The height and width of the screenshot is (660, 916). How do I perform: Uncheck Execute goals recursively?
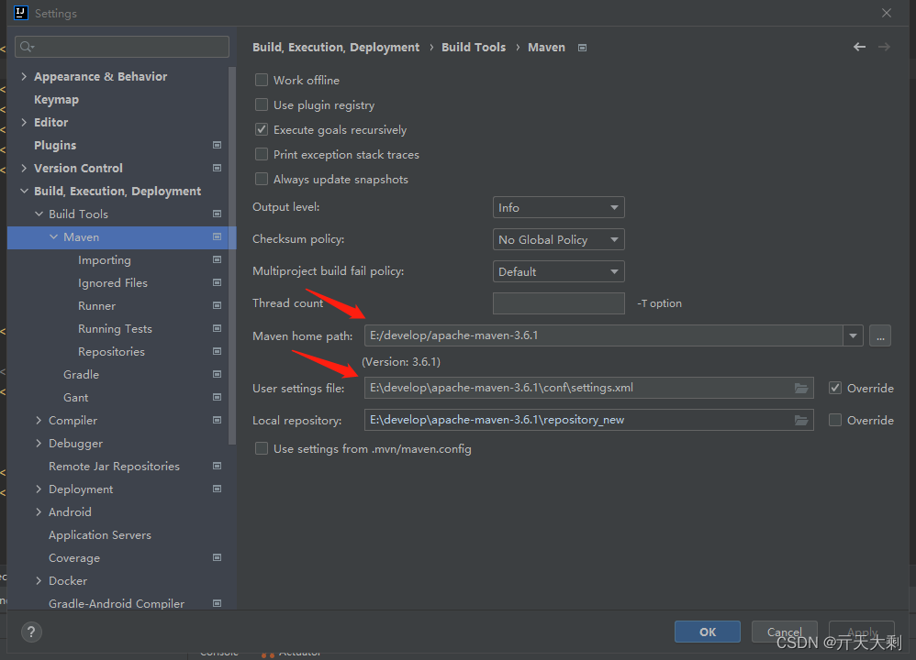point(262,129)
